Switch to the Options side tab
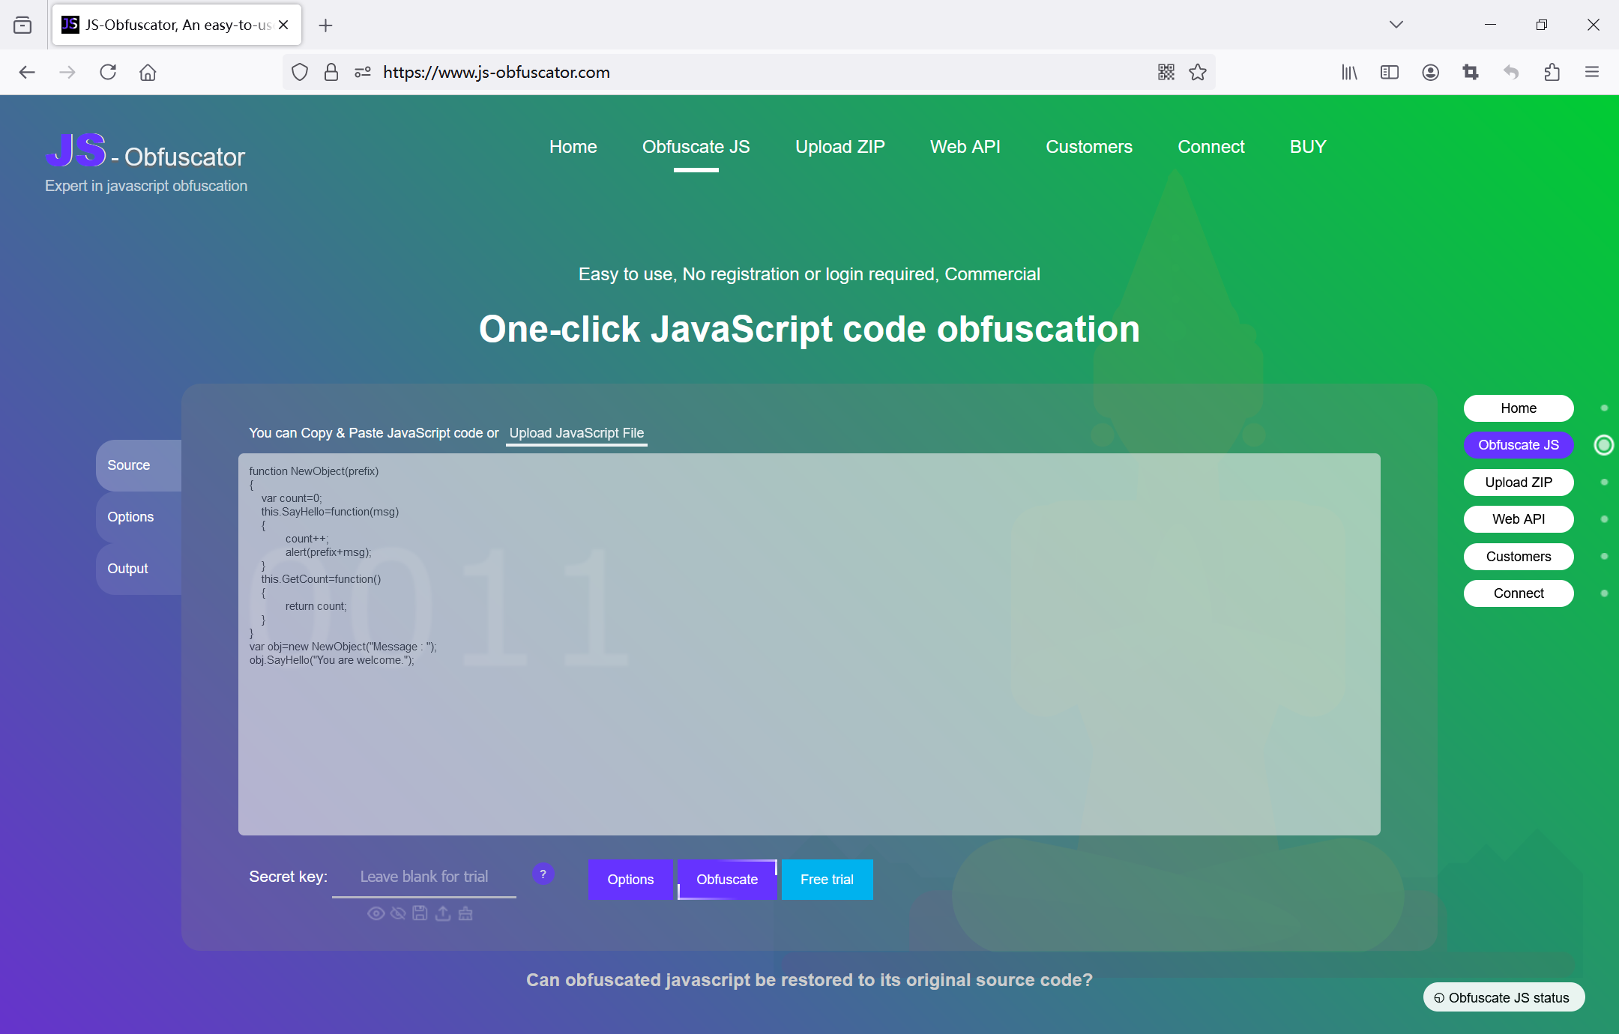This screenshot has width=1619, height=1034. point(131,517)
